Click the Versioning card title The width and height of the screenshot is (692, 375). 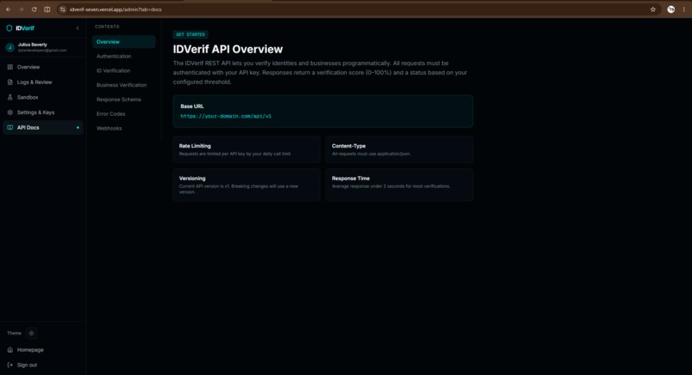point(192,178)
